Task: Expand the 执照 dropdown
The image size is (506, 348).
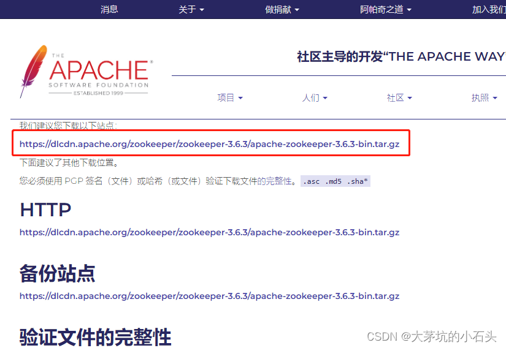Action: click(x=485, y=97)
